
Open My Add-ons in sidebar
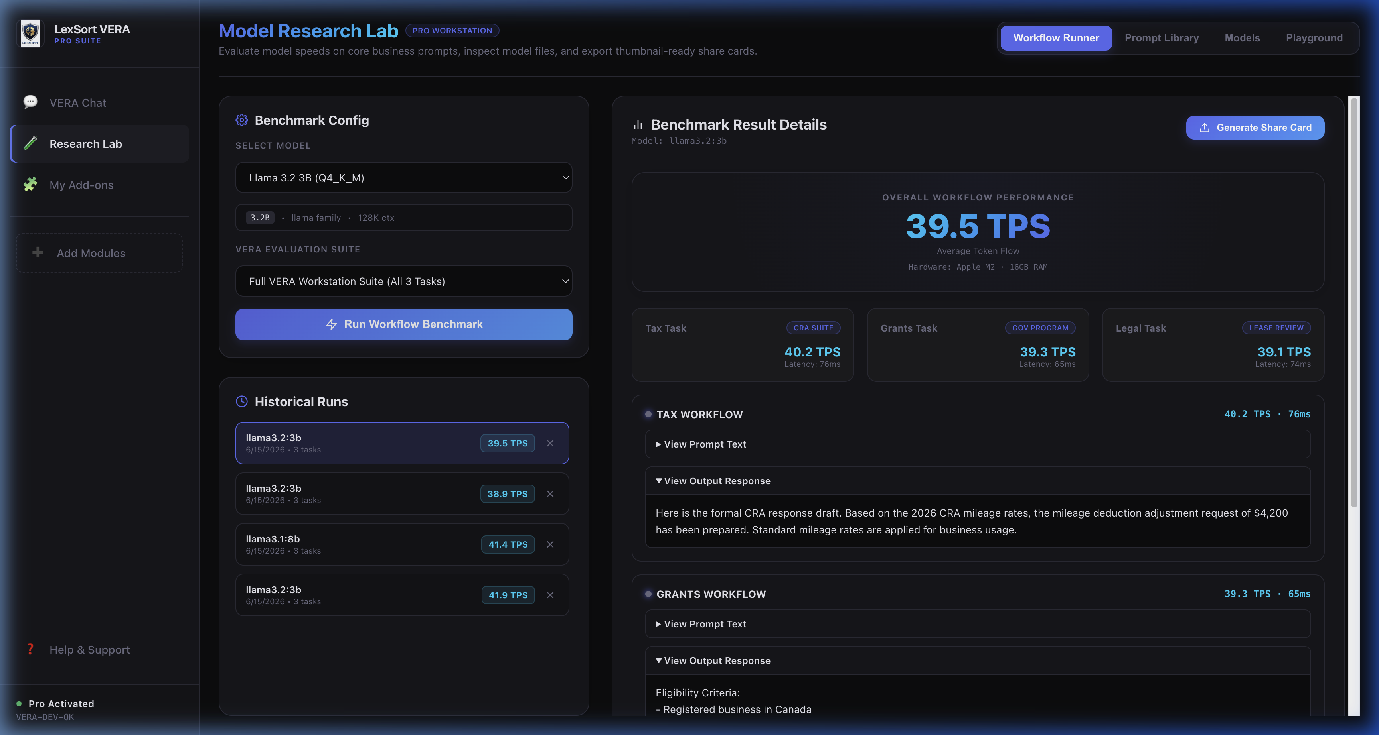(x=100, y=185)
